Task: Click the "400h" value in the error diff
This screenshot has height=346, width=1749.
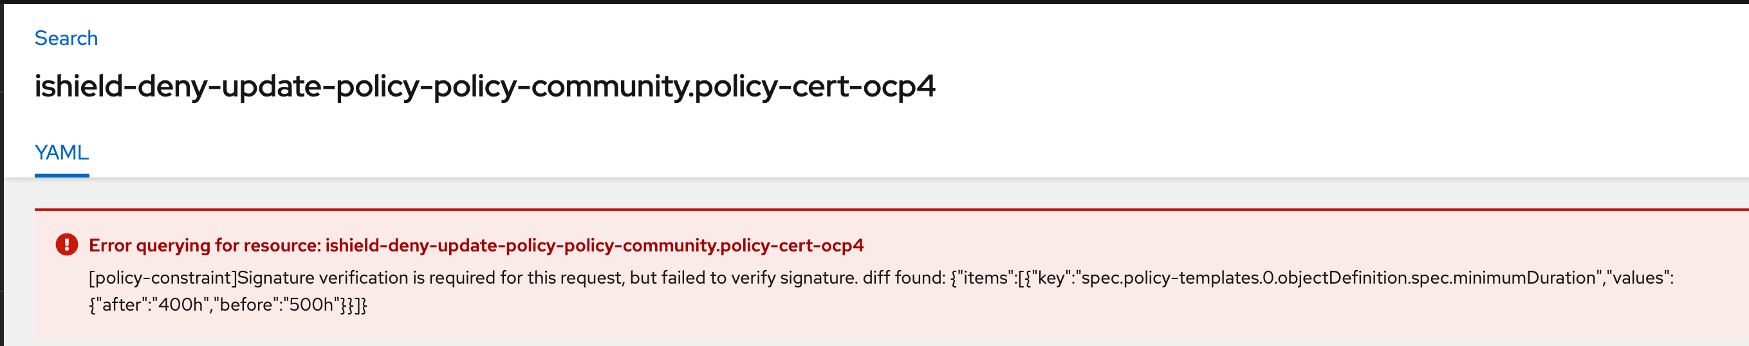Action: pos(180,305)
